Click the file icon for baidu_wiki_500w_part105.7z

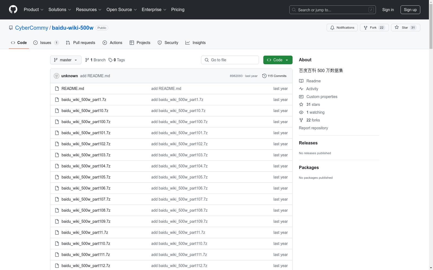point(57,177)
